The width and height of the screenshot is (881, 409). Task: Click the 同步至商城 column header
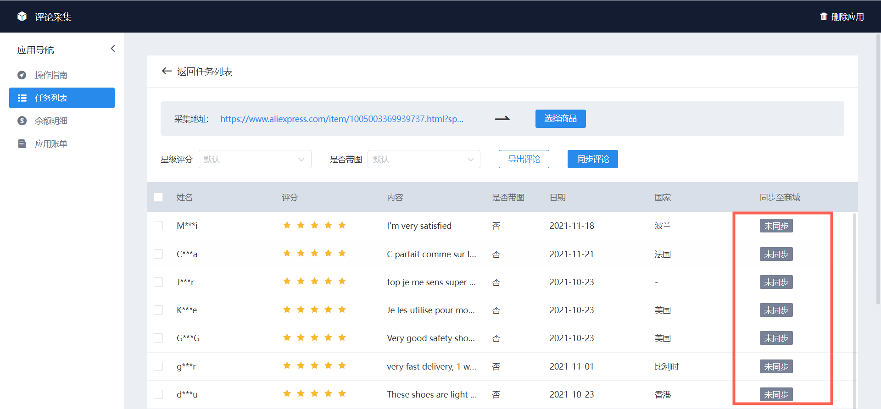tap(780, 197)
